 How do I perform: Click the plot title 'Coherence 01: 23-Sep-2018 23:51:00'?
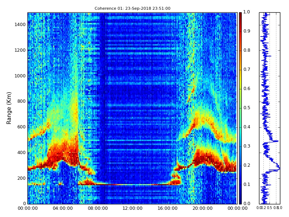(x=132, y=8)
